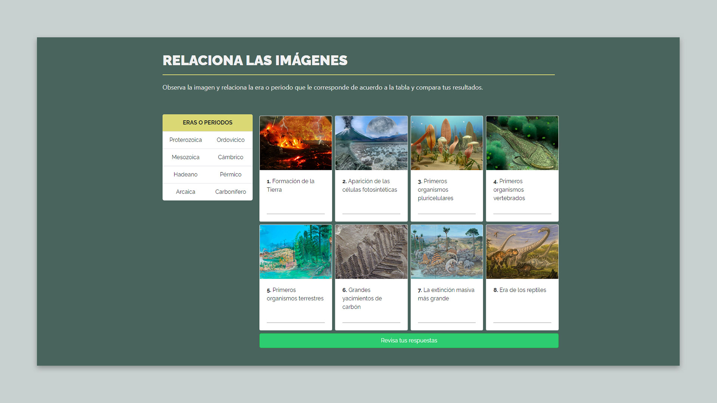Screen dimensions: 717x403
Task: Choose Proterozoica from the eras table
Action: tap(185, 140)
